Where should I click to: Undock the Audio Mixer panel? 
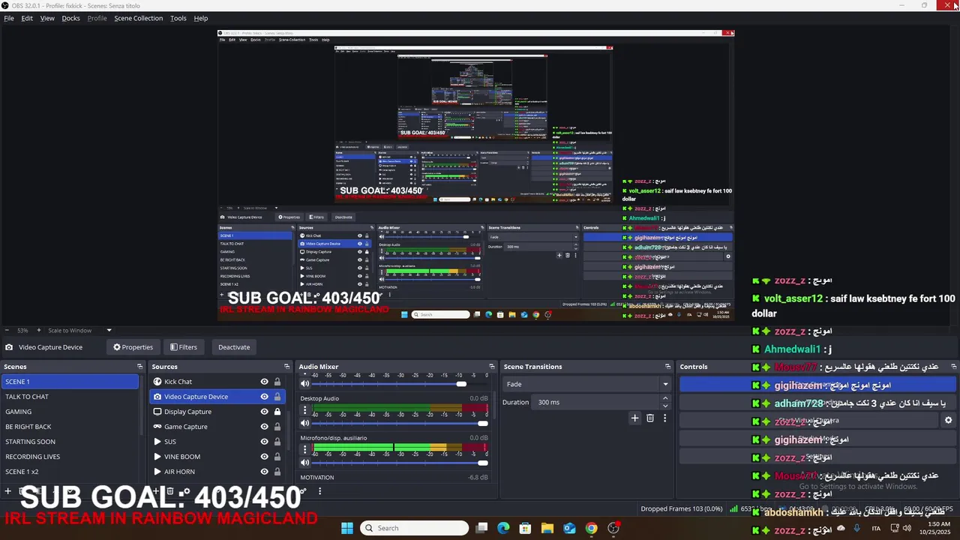pyautogui.click(x=492, y=367)
